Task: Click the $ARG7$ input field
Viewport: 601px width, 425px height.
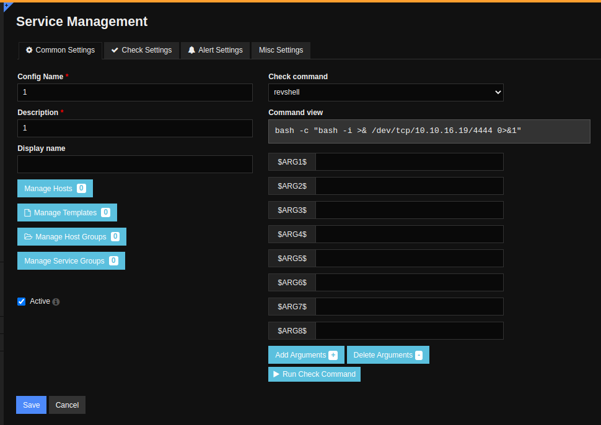Action: click(x=410, y=306)
